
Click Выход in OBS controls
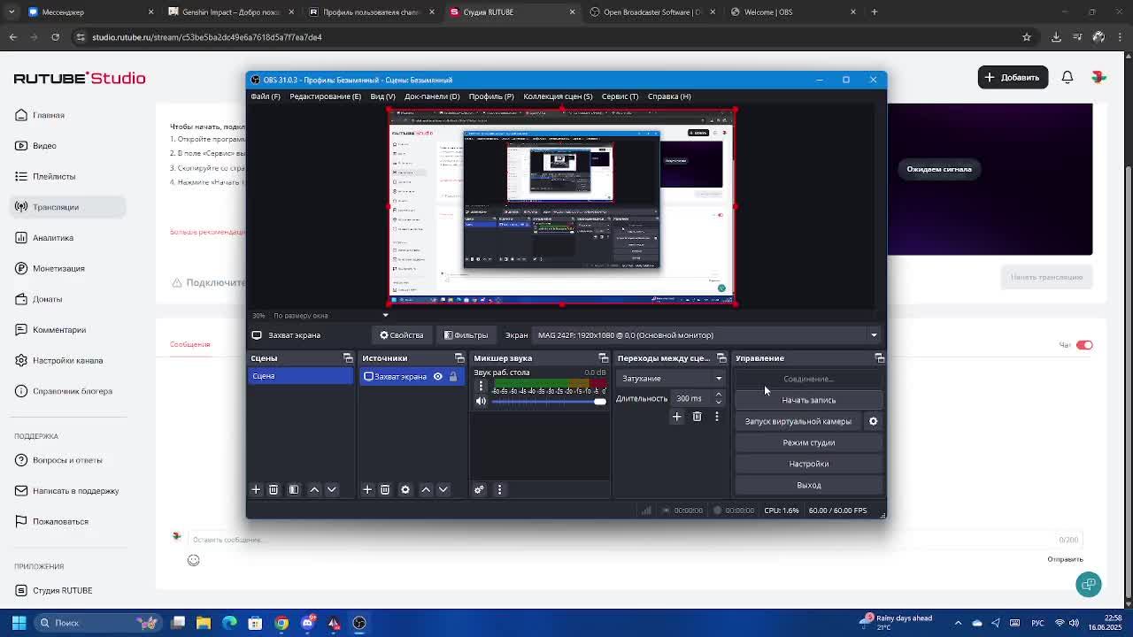(x=809, y=485)
